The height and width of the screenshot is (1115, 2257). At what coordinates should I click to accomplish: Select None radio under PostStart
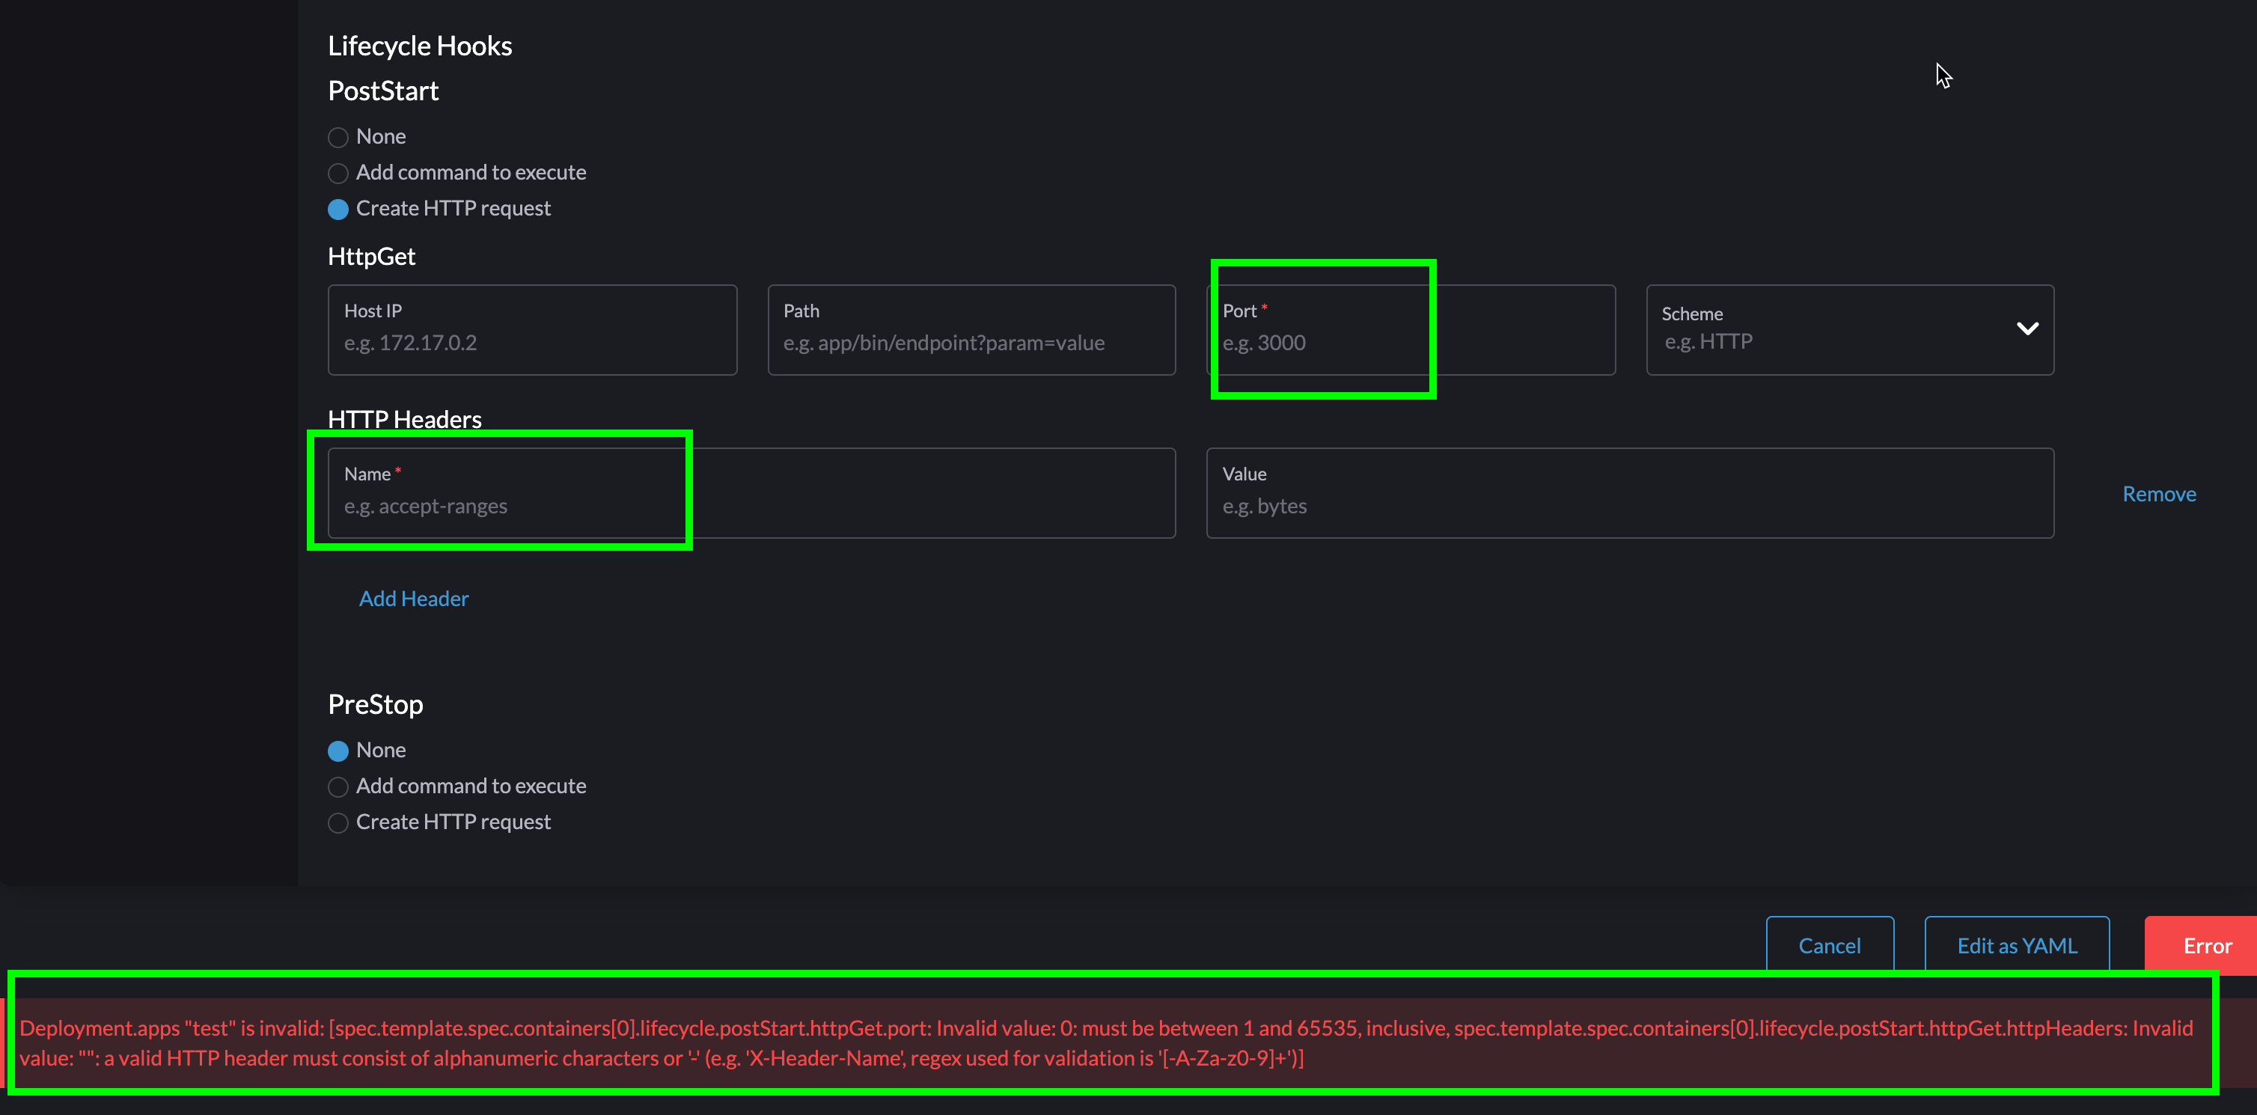(x=338, y=138)
